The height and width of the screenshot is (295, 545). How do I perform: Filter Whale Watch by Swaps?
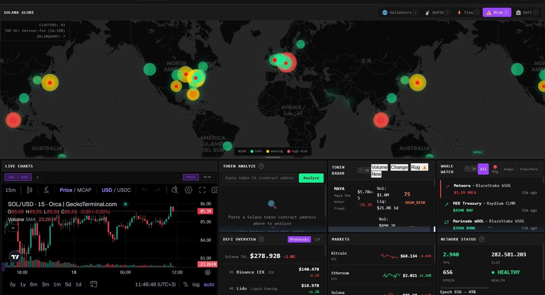click(509, 169)
